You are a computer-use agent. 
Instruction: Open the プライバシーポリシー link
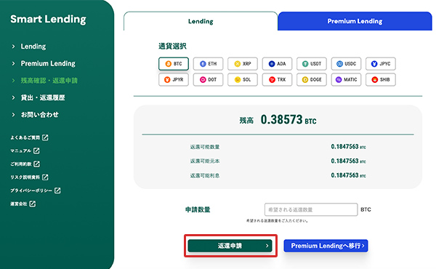pos(36,190)
